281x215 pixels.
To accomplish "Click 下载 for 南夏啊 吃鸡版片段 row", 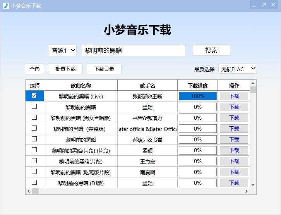I will point(234,172).
